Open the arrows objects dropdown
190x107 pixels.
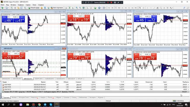(x=171, y=8)
